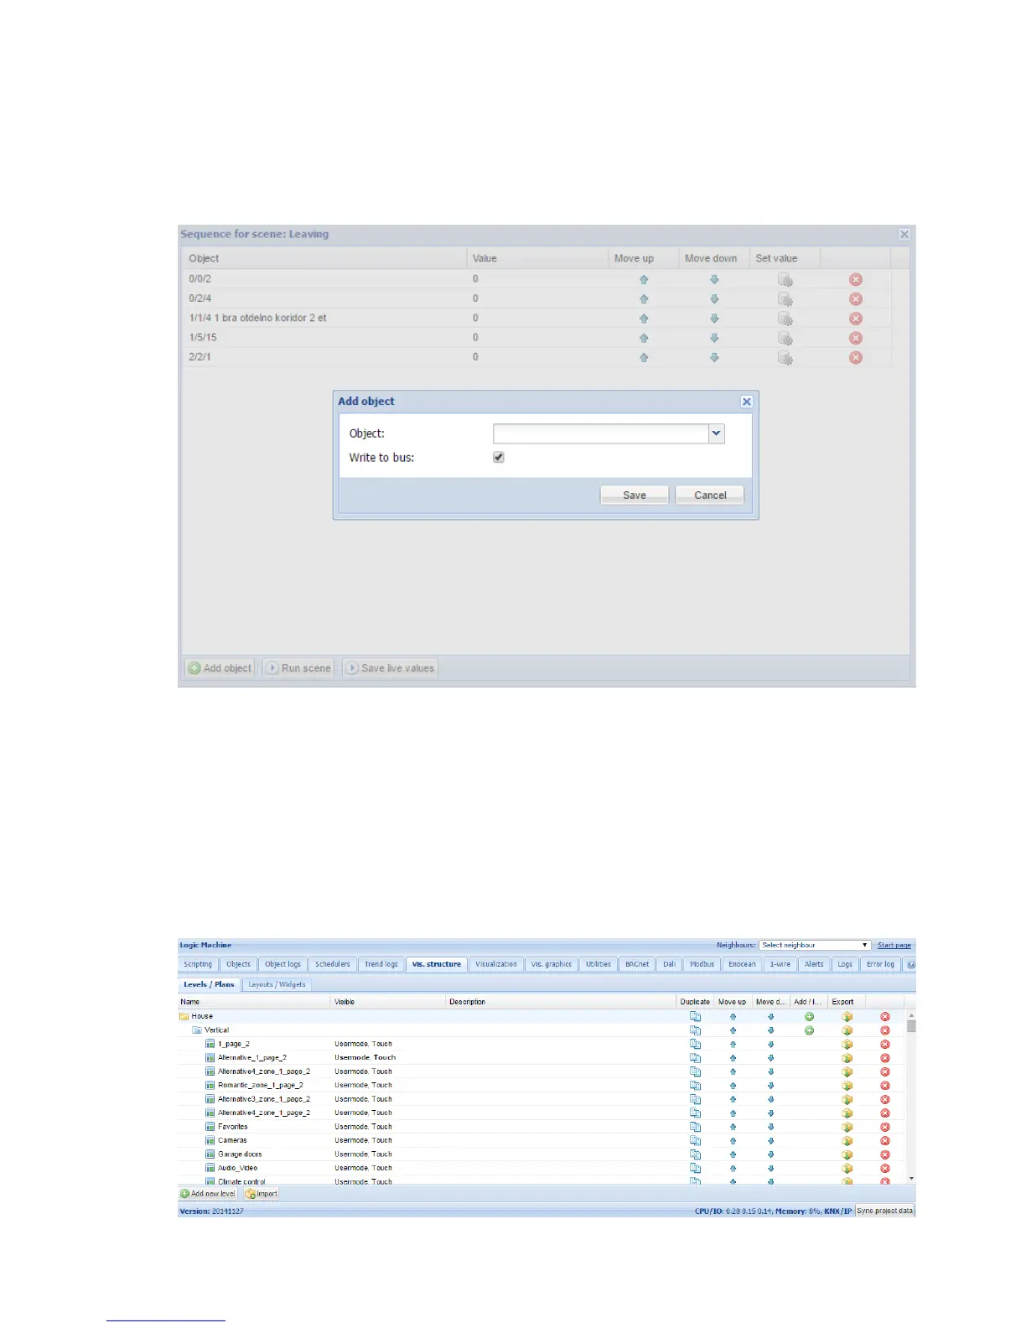Open the Utilities tab
The image size is (1026, 1328).
coord(598,964)
